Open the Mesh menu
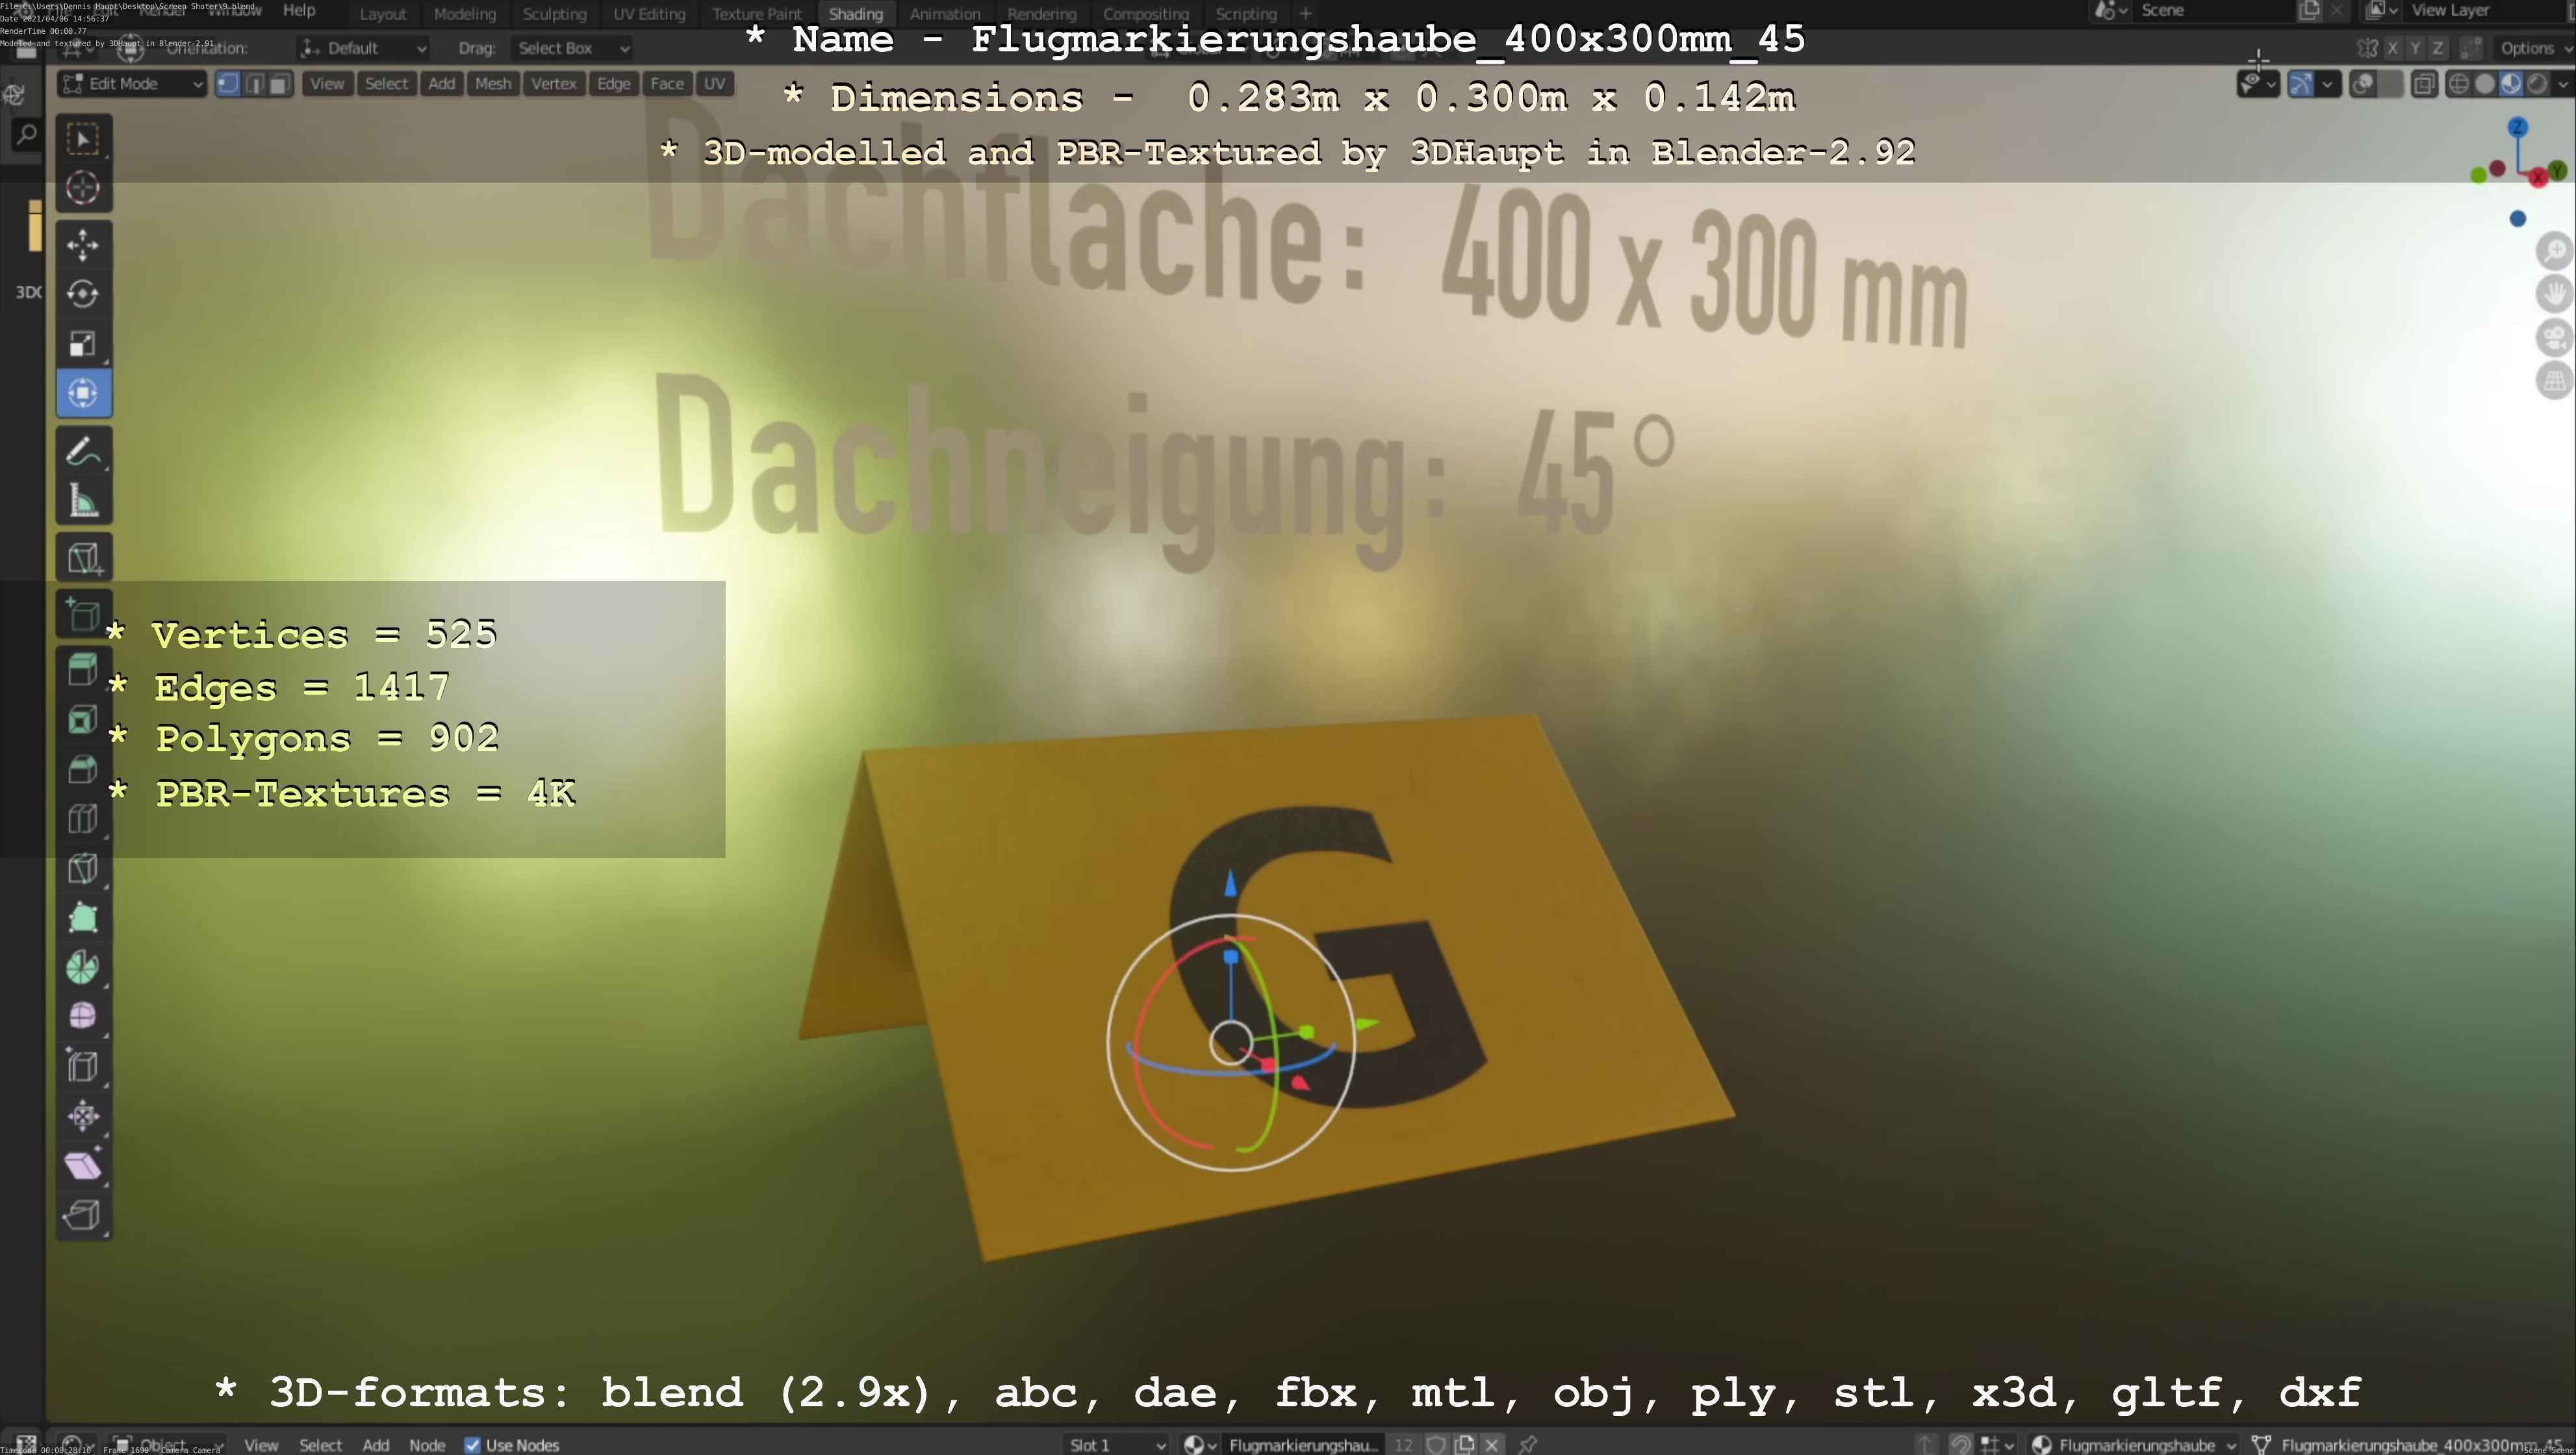This screenshot has width=2576, height=1455. tap(493, 84)
